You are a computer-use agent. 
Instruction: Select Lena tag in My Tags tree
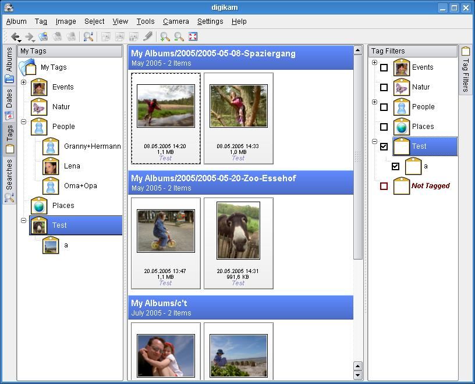tap(72, 166)
